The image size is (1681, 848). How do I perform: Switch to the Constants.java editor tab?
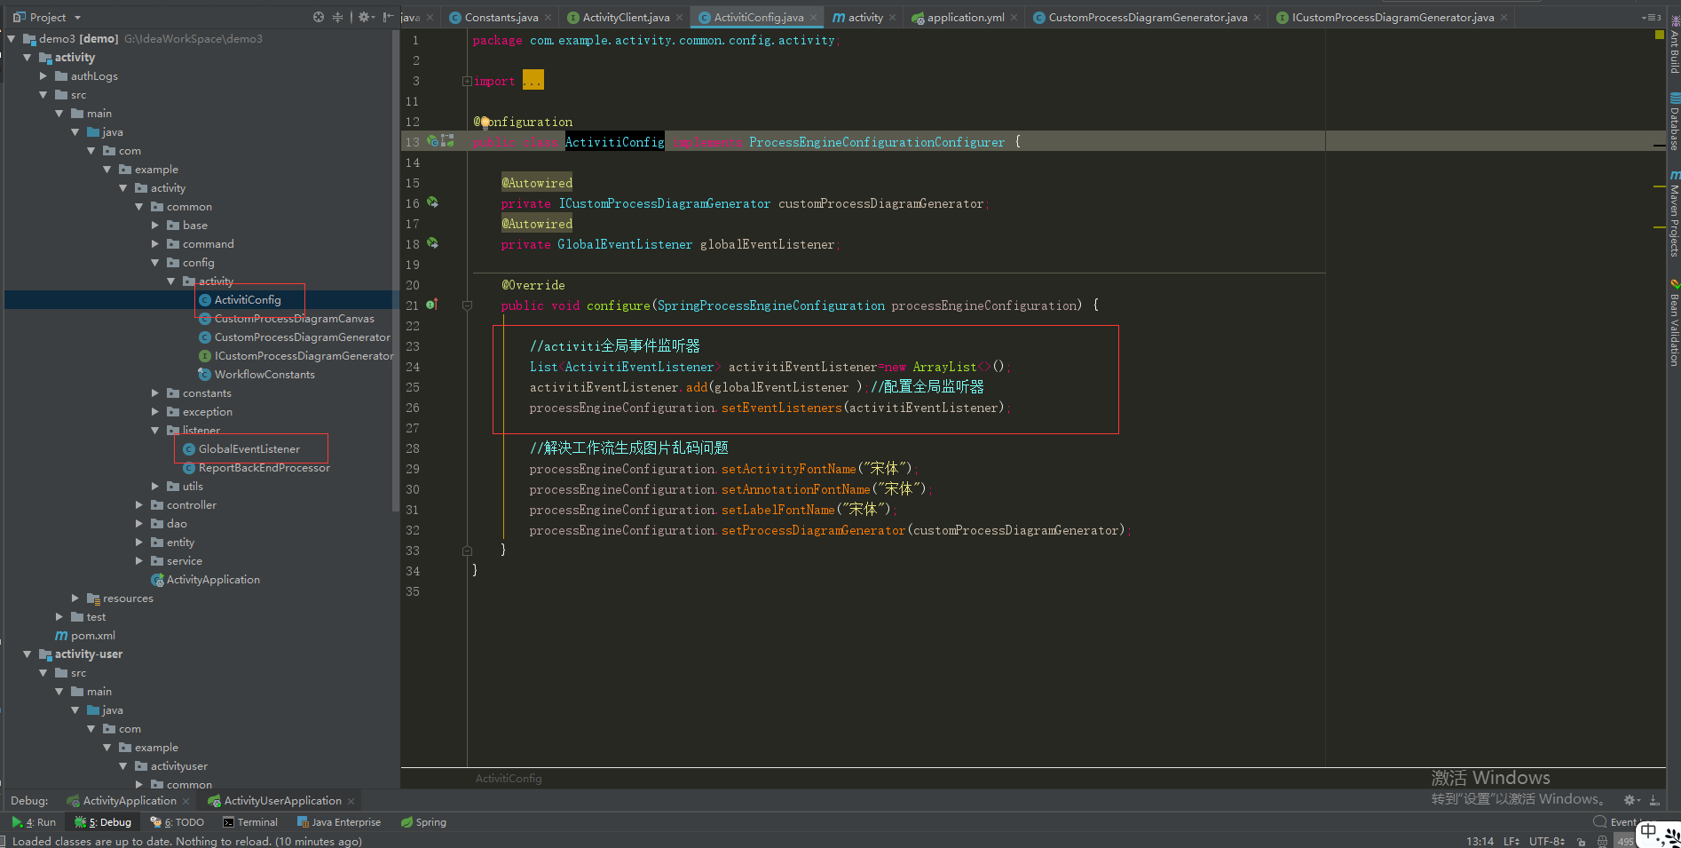(x=500, y=16)
